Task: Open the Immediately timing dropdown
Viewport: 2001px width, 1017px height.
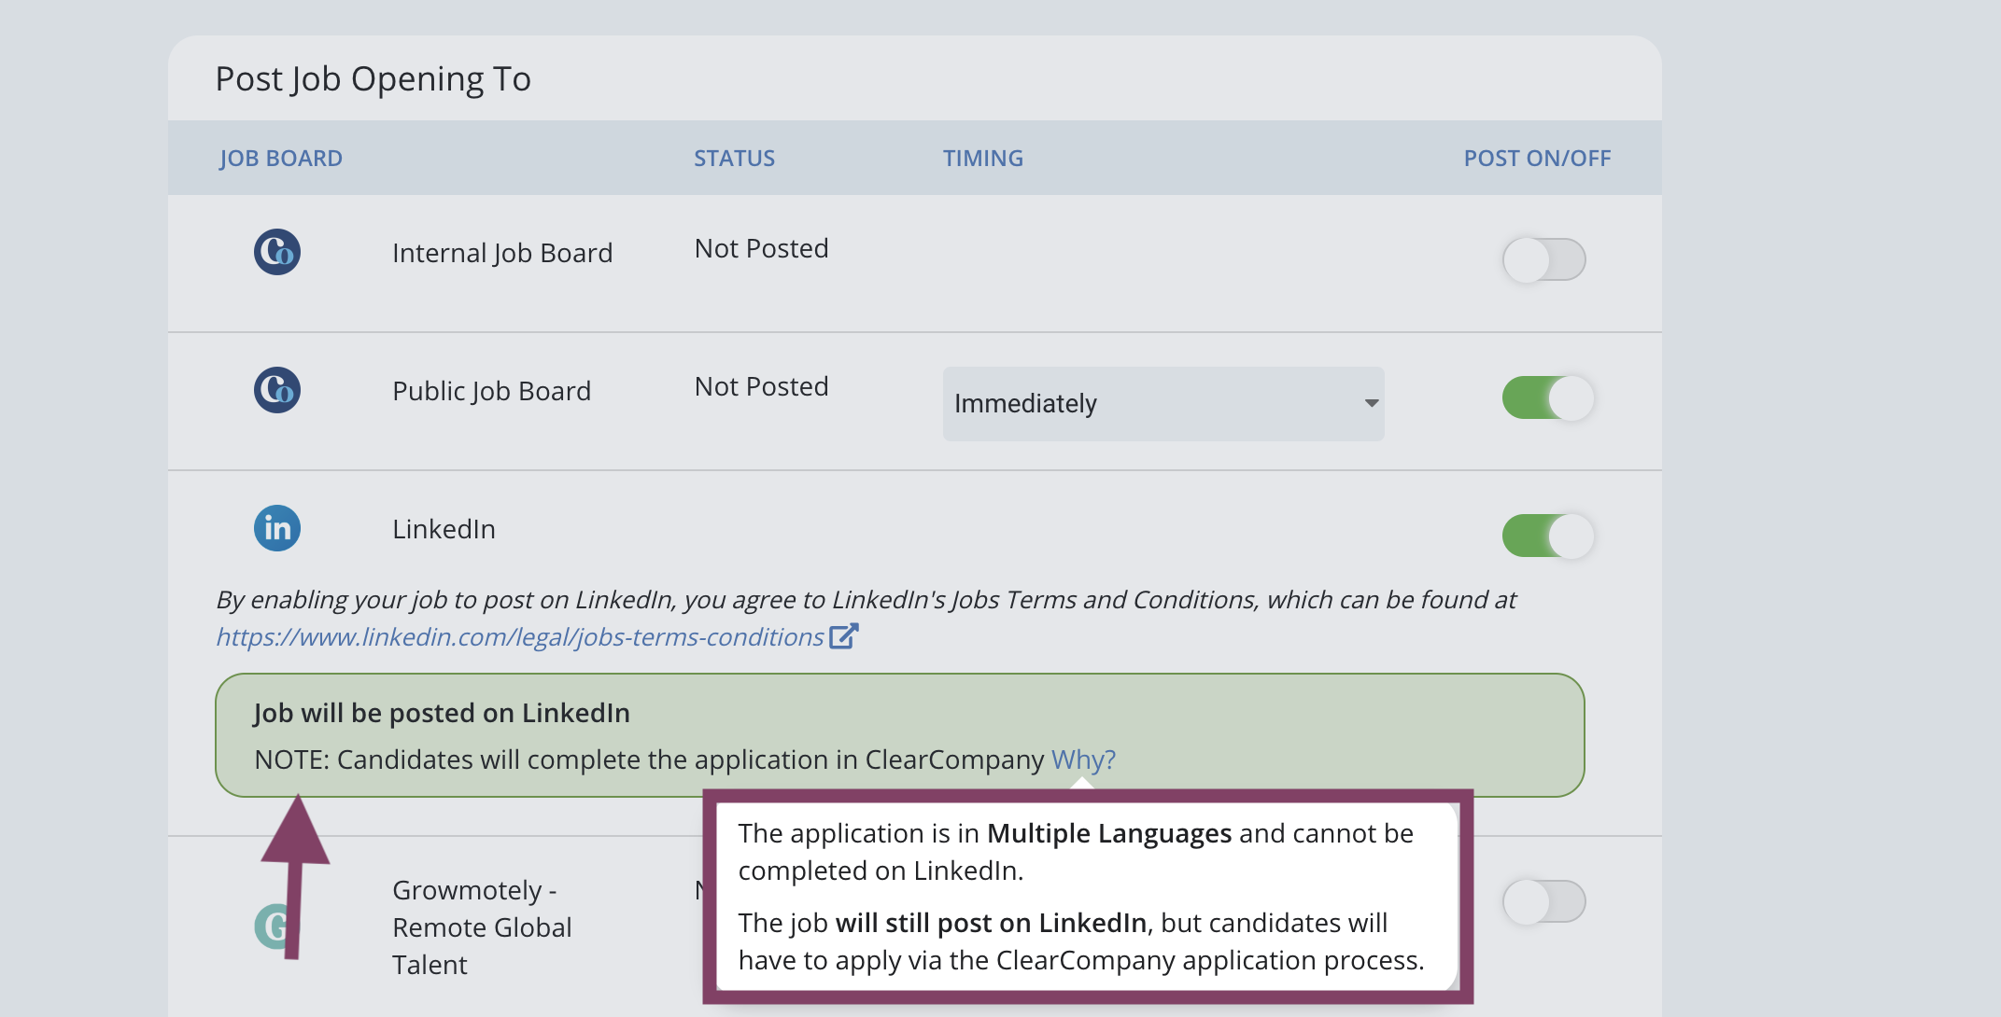Action: click(1163, 404)
